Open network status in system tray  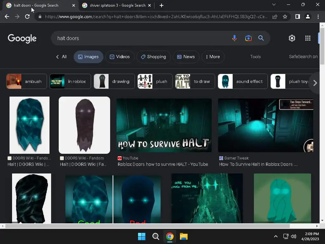tap(286, 236)
